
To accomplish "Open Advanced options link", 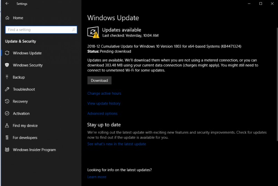I will tap(102, 114).
